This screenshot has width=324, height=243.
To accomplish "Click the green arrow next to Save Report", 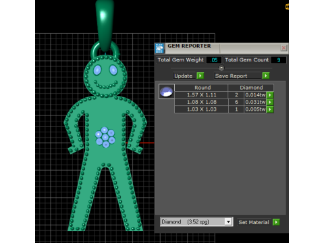I will click(x=266, y=76).
